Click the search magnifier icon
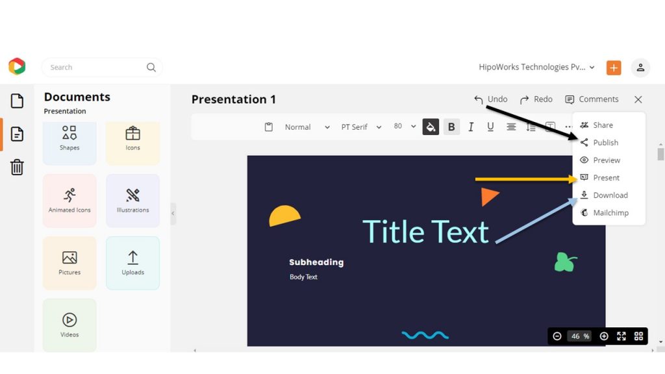 click(151, 68)
